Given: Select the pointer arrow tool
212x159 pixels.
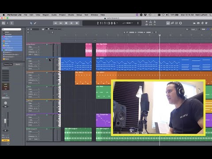Looking at the screenshot, I should 31,23.
